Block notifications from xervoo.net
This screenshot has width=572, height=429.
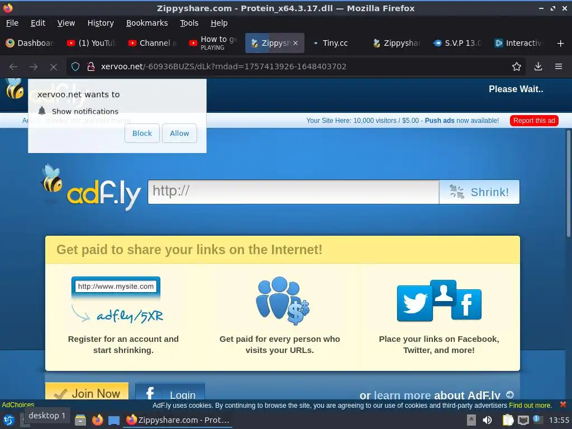coord(142,133)
